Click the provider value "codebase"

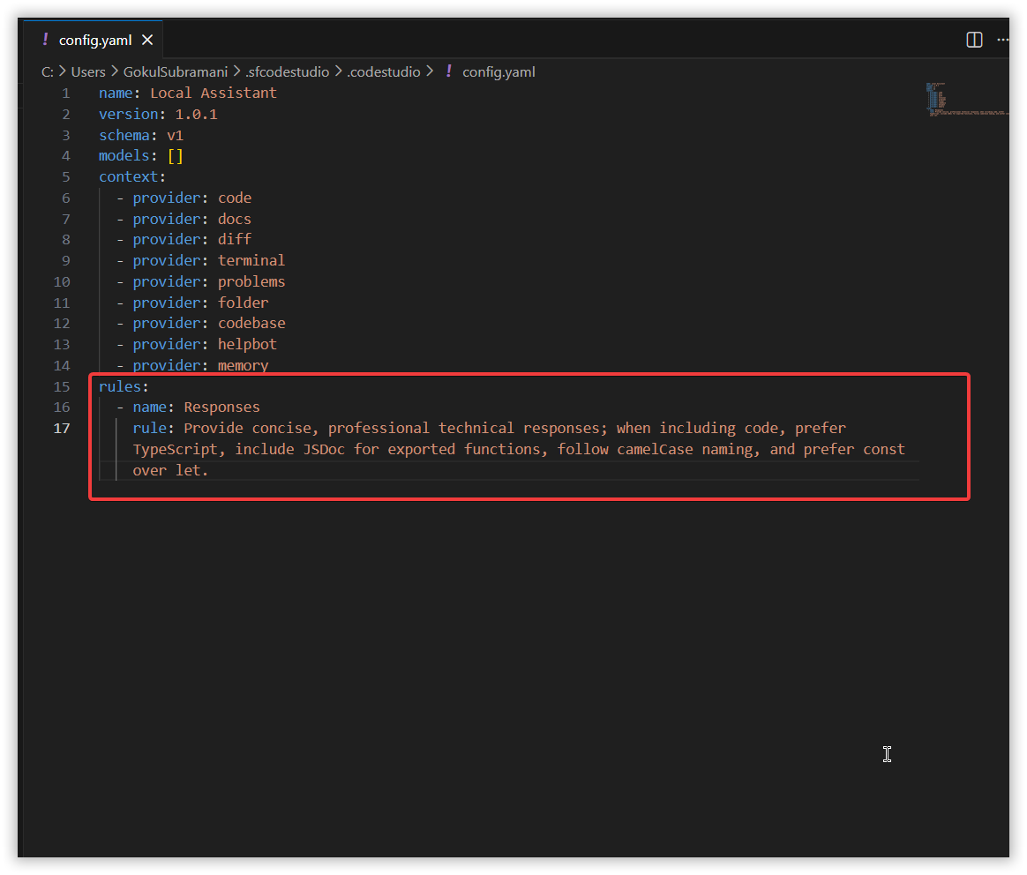click(x=251, y=324)
